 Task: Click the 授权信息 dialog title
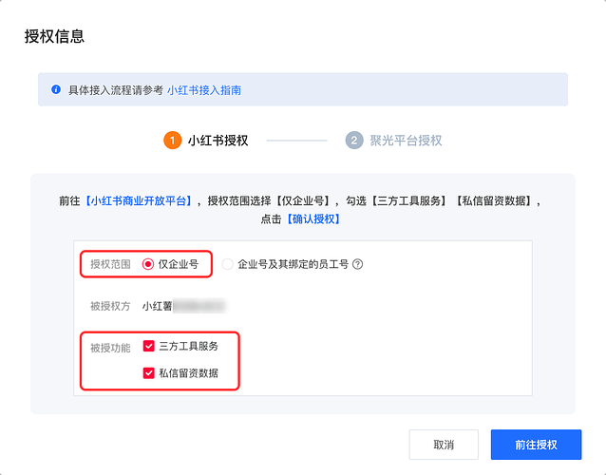click(x=54, y=36)
